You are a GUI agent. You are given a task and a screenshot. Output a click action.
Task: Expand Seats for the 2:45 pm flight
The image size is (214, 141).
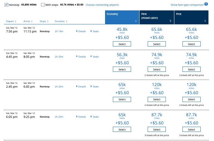[94, 86]
